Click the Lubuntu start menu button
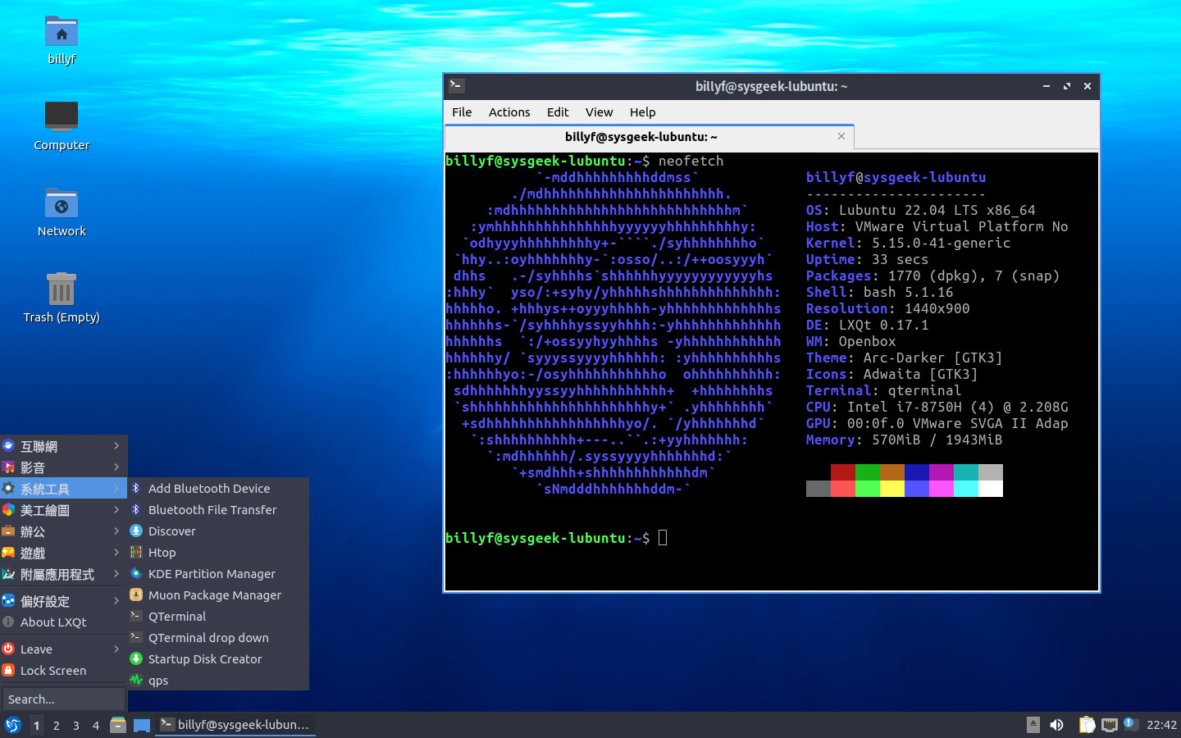This screenshot has height=738, width=1181. pyautogui.click(x=13, y=725)
